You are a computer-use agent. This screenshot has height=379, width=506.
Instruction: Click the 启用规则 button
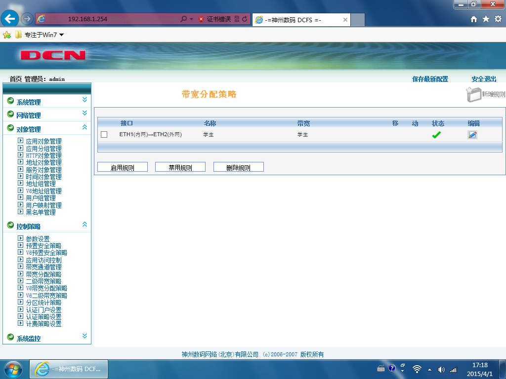tap(123, 167)
